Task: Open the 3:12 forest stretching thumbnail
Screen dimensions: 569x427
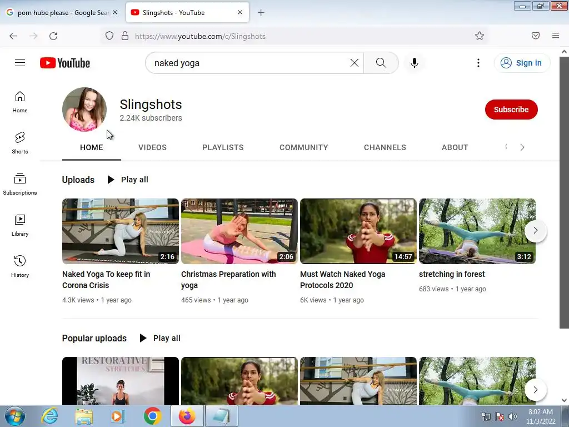Action: [x=477, y=231]
